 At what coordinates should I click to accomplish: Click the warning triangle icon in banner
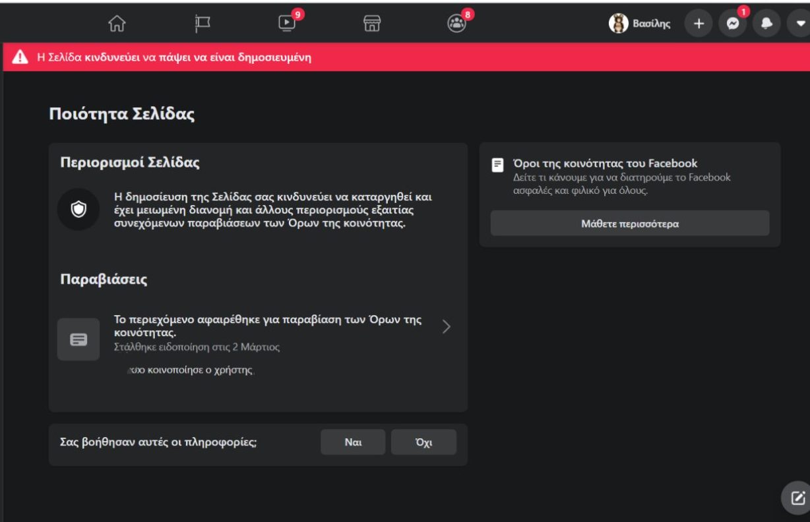pyautogui.click(x=20, y=57)
